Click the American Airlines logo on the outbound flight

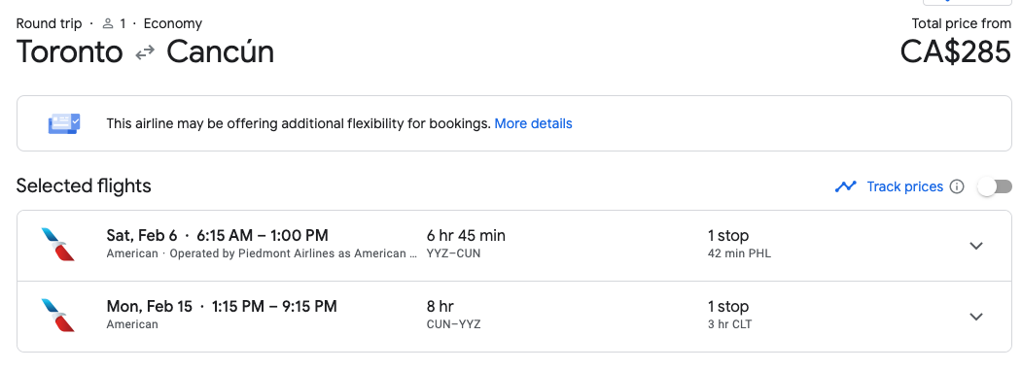tap(58, 245)
